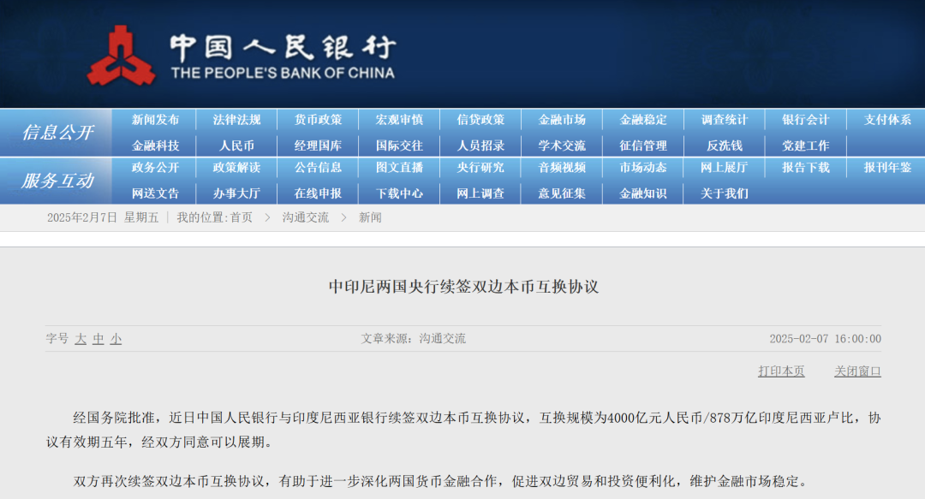Screen dimensions: 925x499
Task: Open the 人民币 section
Action: tap(236, 146)
